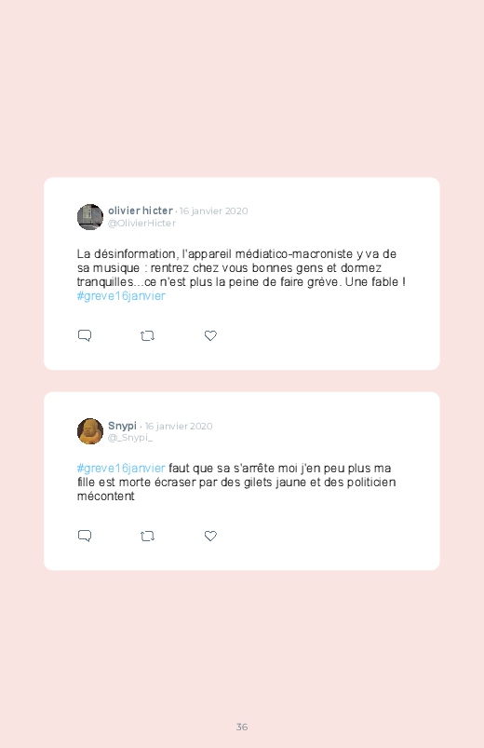
Task: Click the Snypi display name
Action: pos(122,426)
